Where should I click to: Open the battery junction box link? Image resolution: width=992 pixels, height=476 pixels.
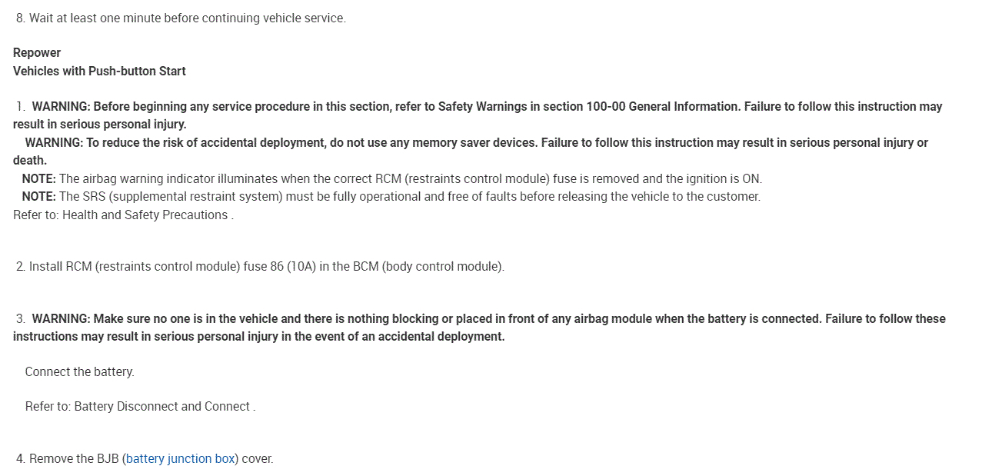click(181, 459)
